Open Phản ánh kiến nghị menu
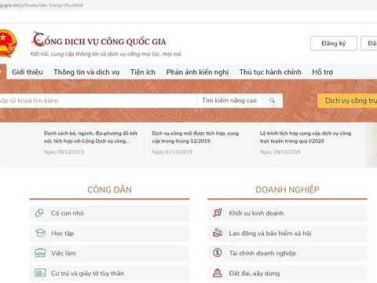This screenshot has width=377, height=283. [x=197, y=72]
